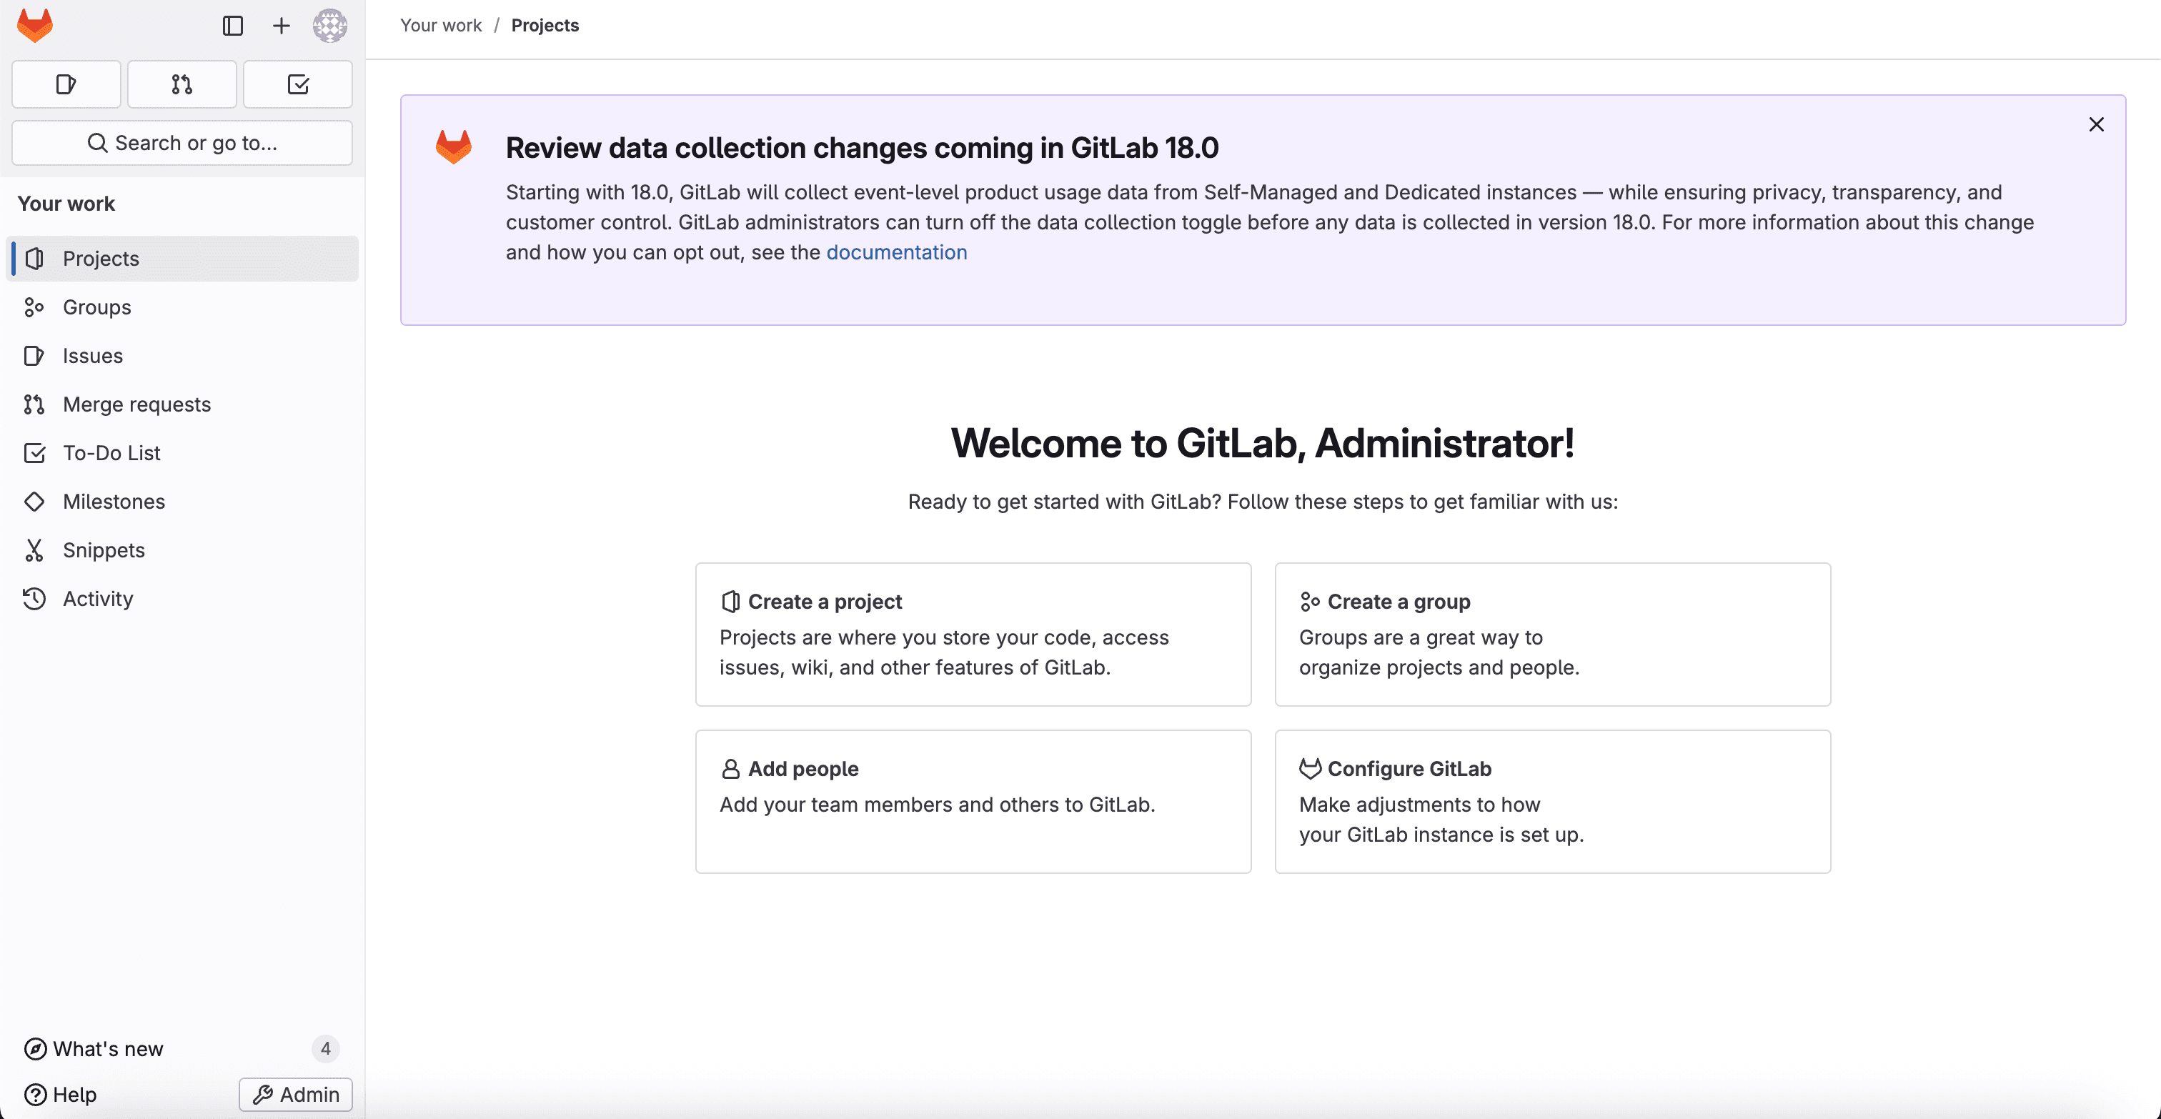Click the banner GitLab fox icon
This screenshot has height=1119, width=2161.
(453, 146)
